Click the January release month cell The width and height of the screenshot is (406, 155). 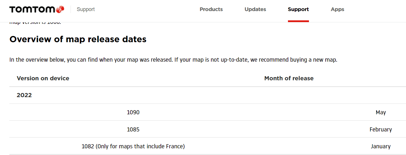click(381, 146)
